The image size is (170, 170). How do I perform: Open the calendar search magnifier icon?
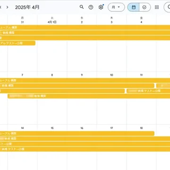(x=82, y=7)
